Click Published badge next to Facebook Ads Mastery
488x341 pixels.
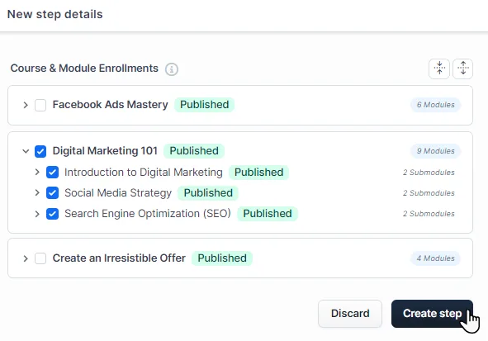205,105
